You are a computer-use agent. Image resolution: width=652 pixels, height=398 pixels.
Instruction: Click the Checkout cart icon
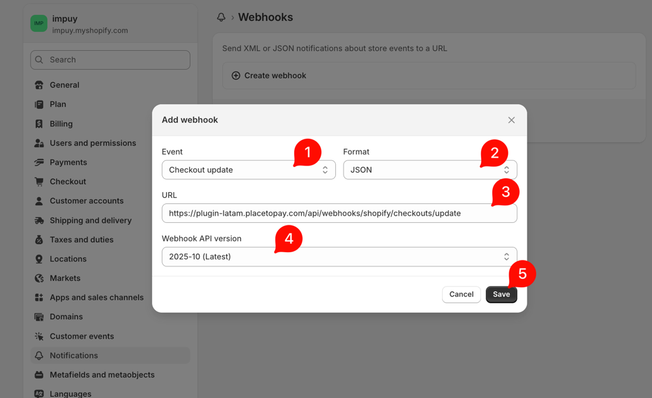[x=39, y=182]
